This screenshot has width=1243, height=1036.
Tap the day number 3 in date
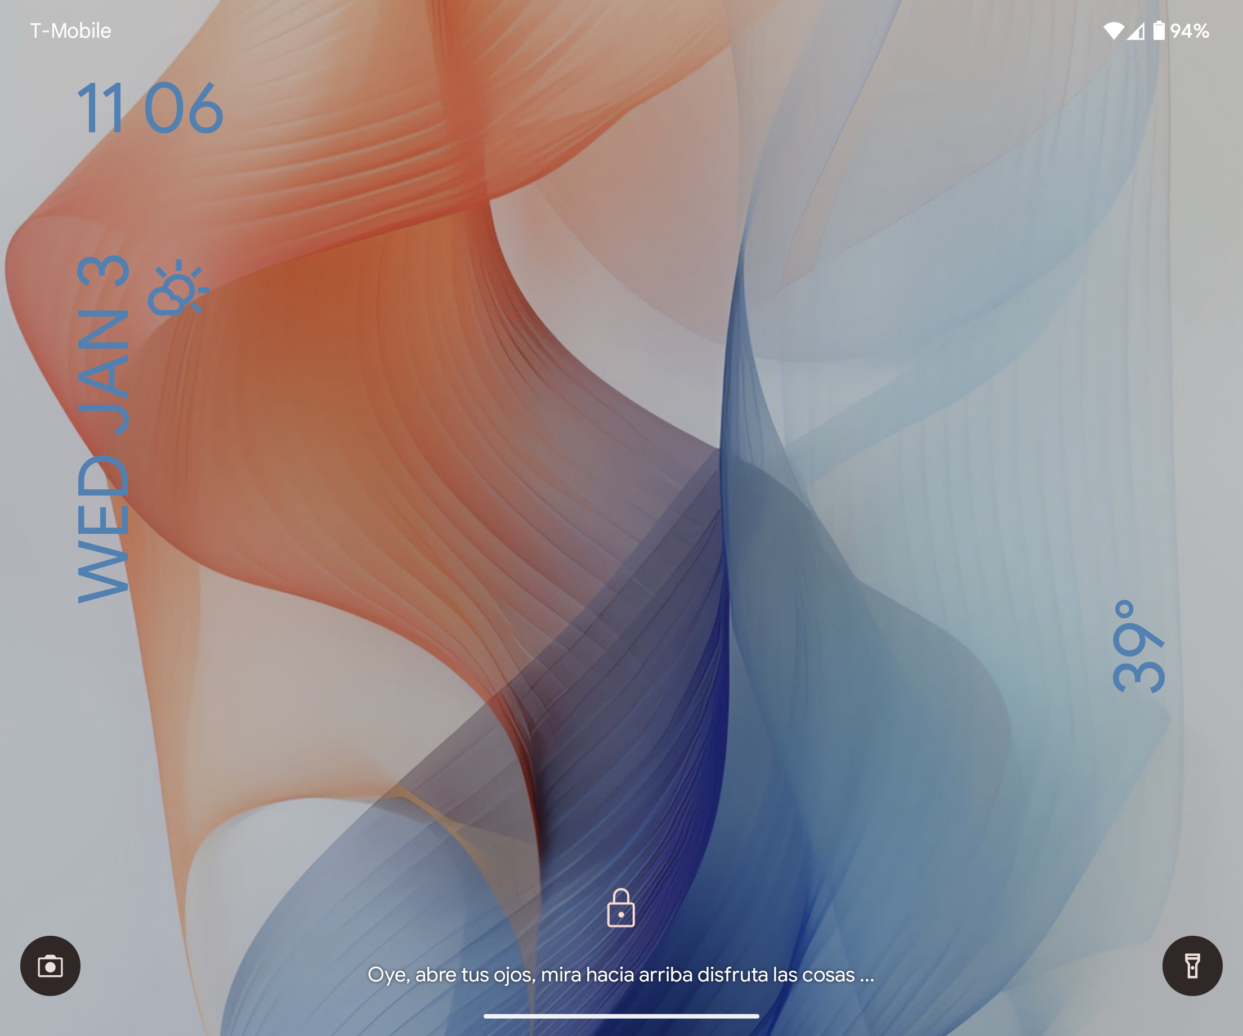(103, 271)
